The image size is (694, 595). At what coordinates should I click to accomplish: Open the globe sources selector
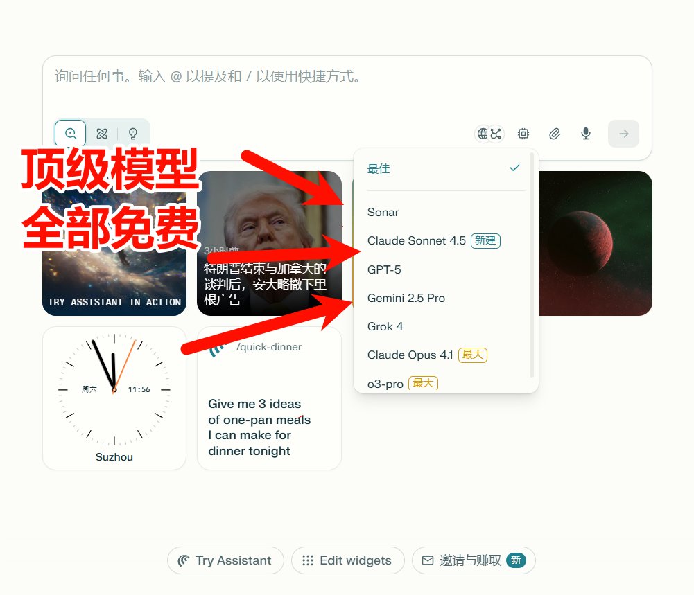coord(483,134)
